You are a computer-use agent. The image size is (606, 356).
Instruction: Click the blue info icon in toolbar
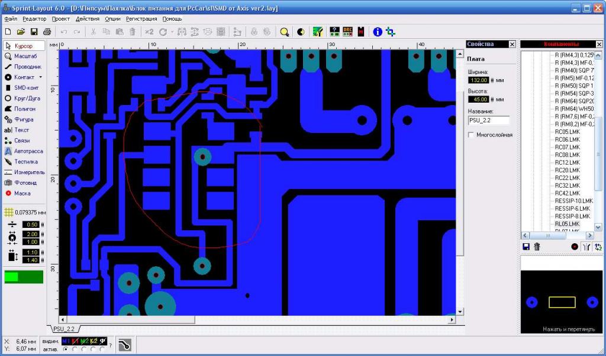pos(378,32)
